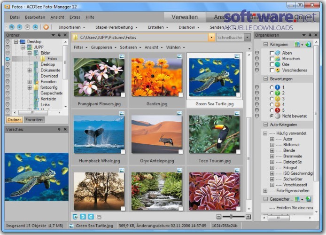The height and width of the screenshot is (235, 326).
Task: Click the thumbnail size slider handle
Action: 231,217
